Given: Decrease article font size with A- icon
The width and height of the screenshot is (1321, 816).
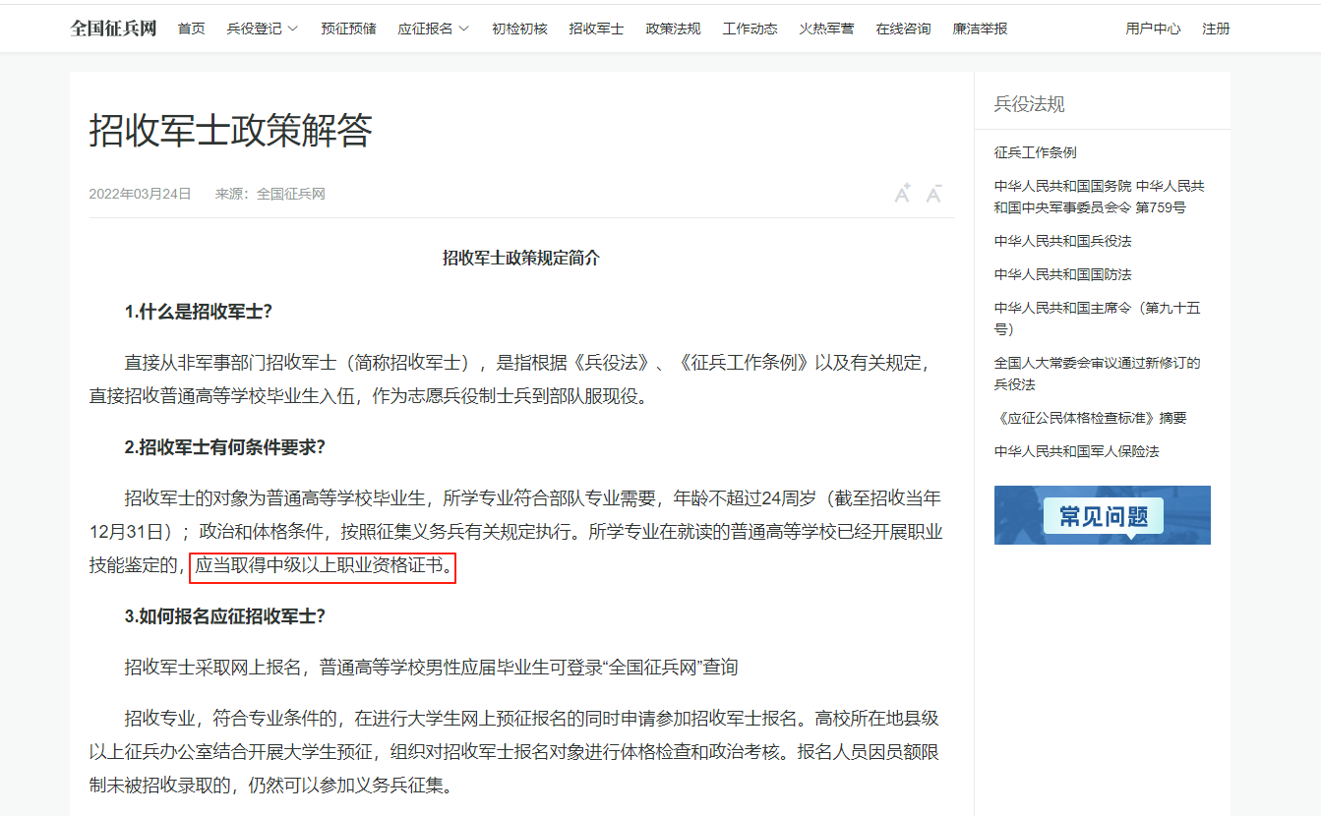Looking at the screenshot, I should tap(934, 194).
